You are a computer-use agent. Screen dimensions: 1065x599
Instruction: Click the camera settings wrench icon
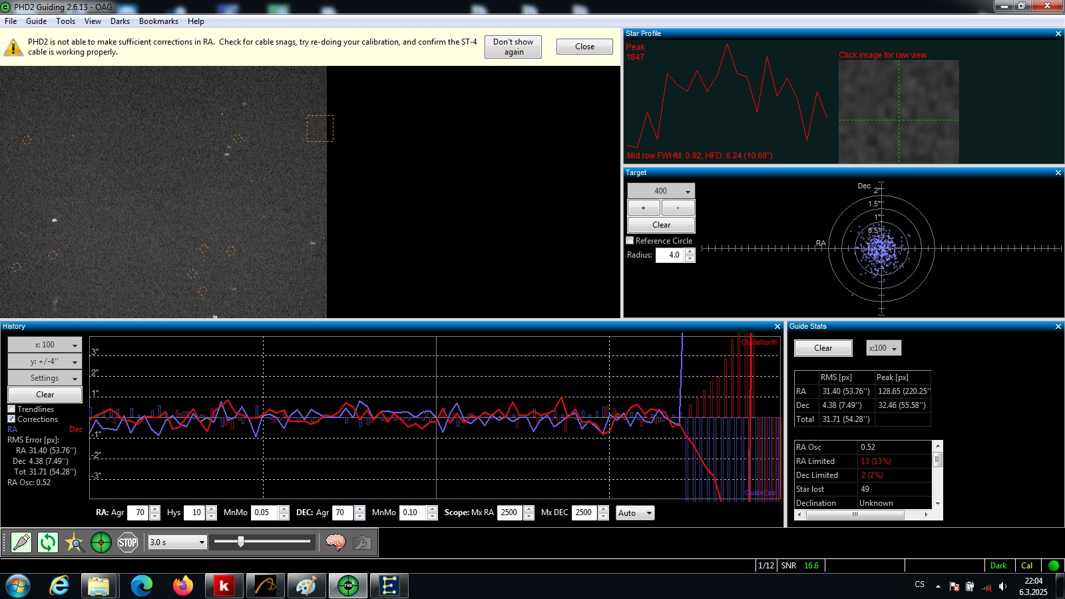pos(362,542)
